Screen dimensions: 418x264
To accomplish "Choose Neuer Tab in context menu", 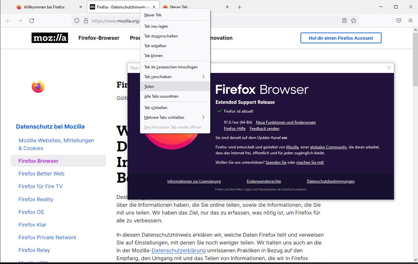I will point(175,15).
